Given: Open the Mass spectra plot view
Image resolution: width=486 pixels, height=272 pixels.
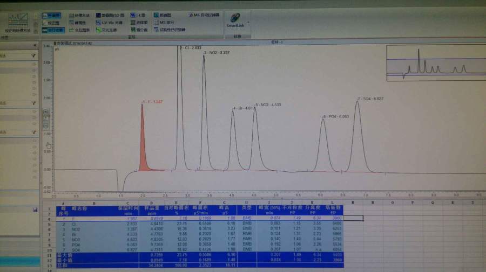Looking at the screenshot, I should click(x=163, y=15).
